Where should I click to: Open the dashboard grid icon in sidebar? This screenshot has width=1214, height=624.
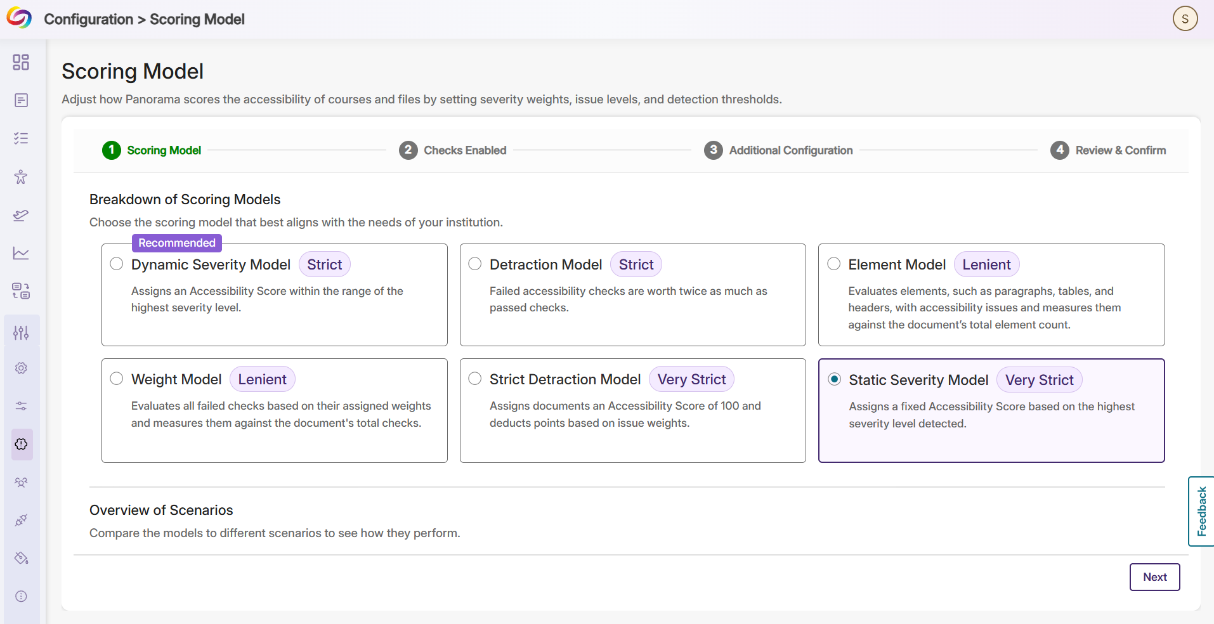[x=21, y=62]
